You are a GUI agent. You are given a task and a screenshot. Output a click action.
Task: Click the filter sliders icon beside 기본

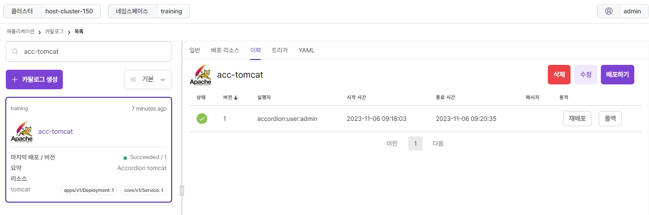pos(133,80)
